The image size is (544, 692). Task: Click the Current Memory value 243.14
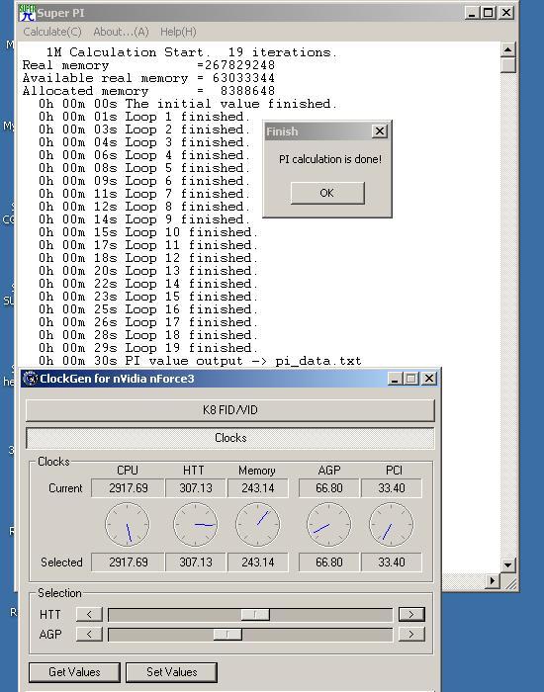click(257, 488)
